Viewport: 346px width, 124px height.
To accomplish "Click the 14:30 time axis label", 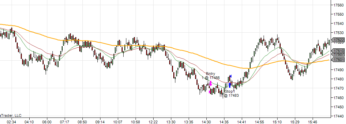I will tap(206, 122).
